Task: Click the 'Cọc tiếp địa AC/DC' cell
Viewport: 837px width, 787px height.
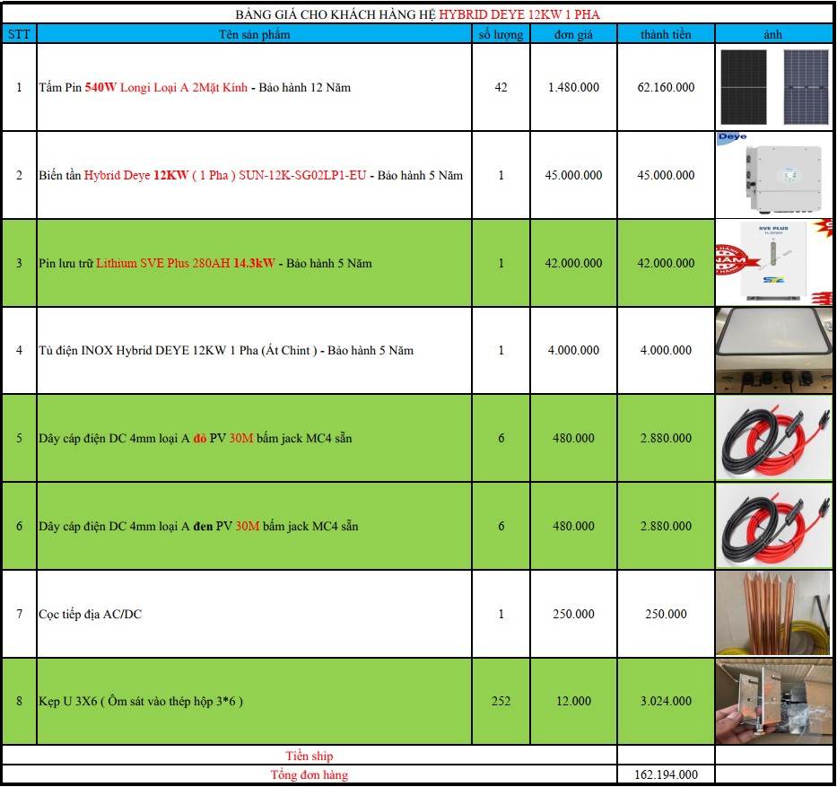Action: [255, 614]
